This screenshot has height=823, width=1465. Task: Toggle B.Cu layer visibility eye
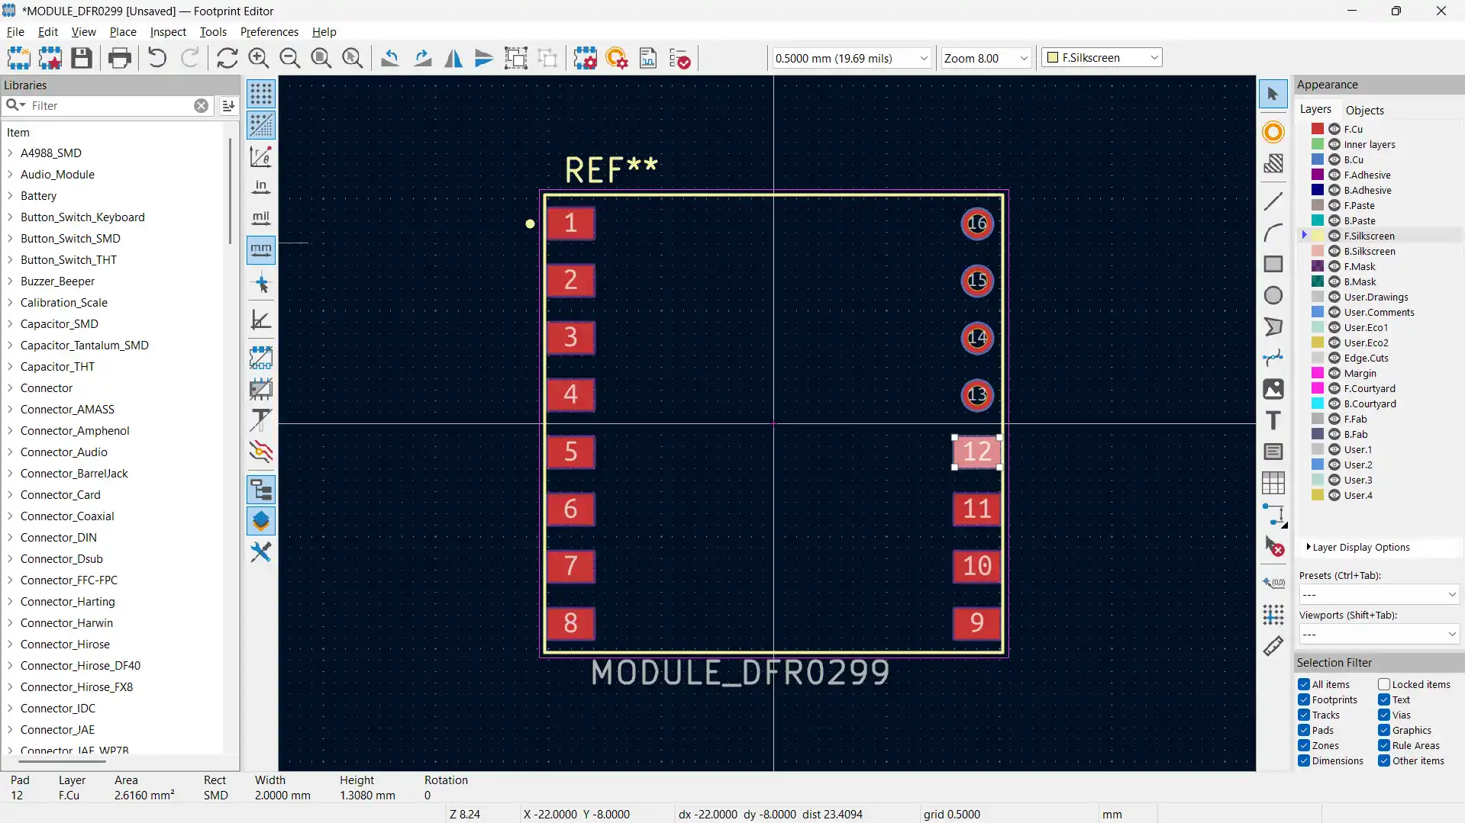pyautogui.click(x=1334, y=159)
